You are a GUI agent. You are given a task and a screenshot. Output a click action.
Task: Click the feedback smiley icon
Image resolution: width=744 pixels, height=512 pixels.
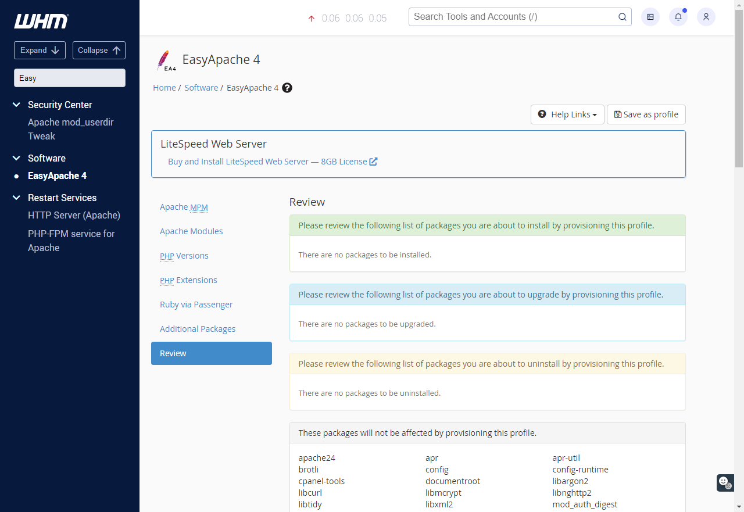click(x=725, y=482)
